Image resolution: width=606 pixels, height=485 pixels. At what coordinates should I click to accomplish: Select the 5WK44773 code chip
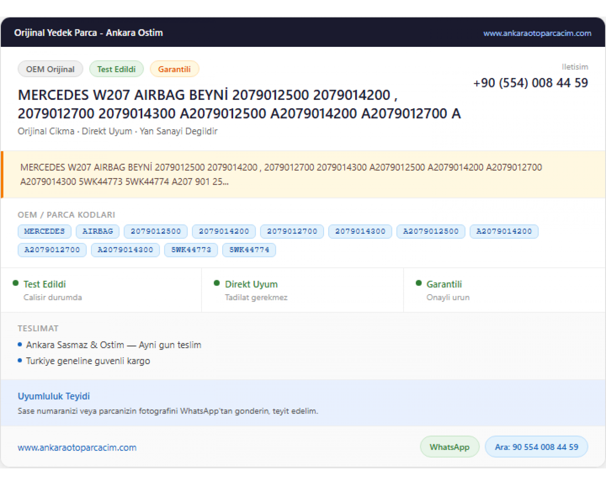tap(191, 250)
